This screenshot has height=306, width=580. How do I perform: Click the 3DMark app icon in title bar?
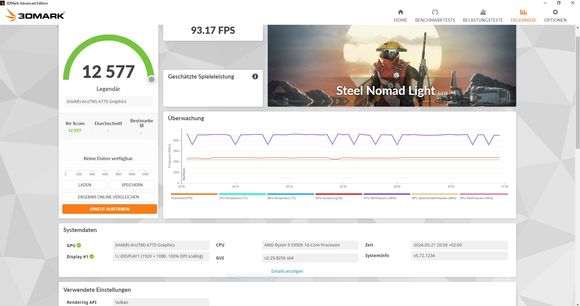tap(3, 3)
